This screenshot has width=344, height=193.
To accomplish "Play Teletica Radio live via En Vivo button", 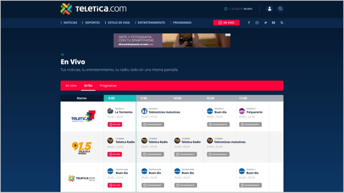I will pyautogui.click(x=115, y=154).
